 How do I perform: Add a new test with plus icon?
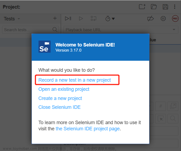click(x=55, y=18)
